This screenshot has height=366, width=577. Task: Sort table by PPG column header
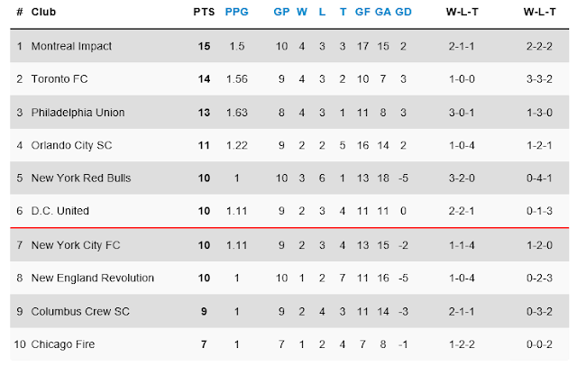[x=236, y=12]
